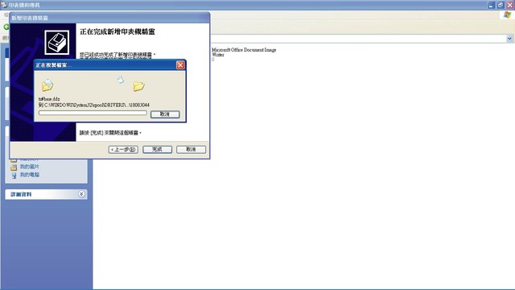Click the destination folder icon in copy dialog

pos(138,86)
